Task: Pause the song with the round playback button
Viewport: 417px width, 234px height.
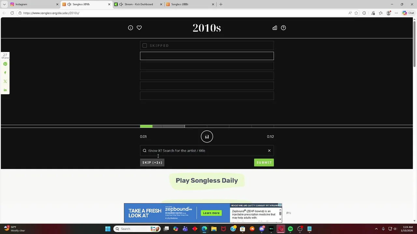Action: click(x=207, y=136)
